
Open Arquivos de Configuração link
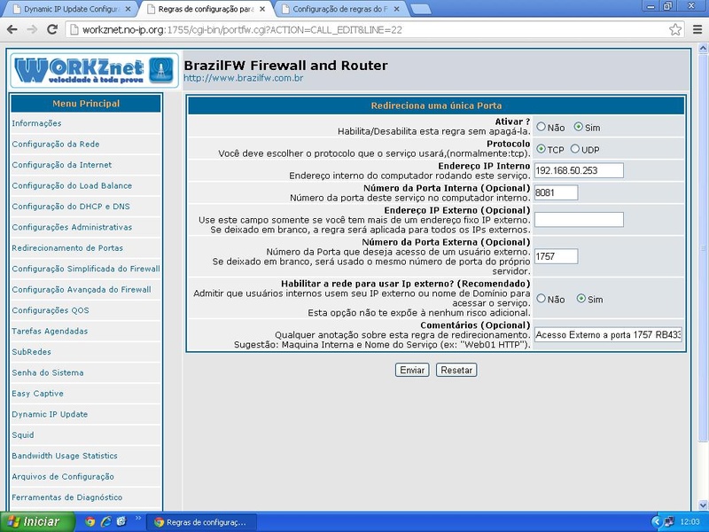[x=63, y=477]
